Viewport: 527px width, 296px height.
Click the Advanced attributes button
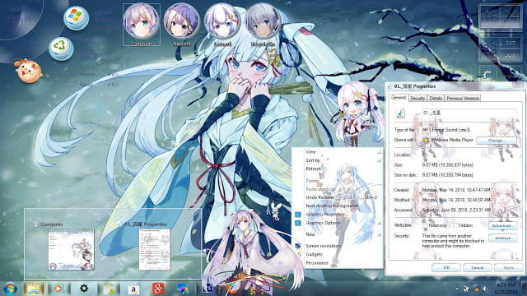(x=502, y=225)
